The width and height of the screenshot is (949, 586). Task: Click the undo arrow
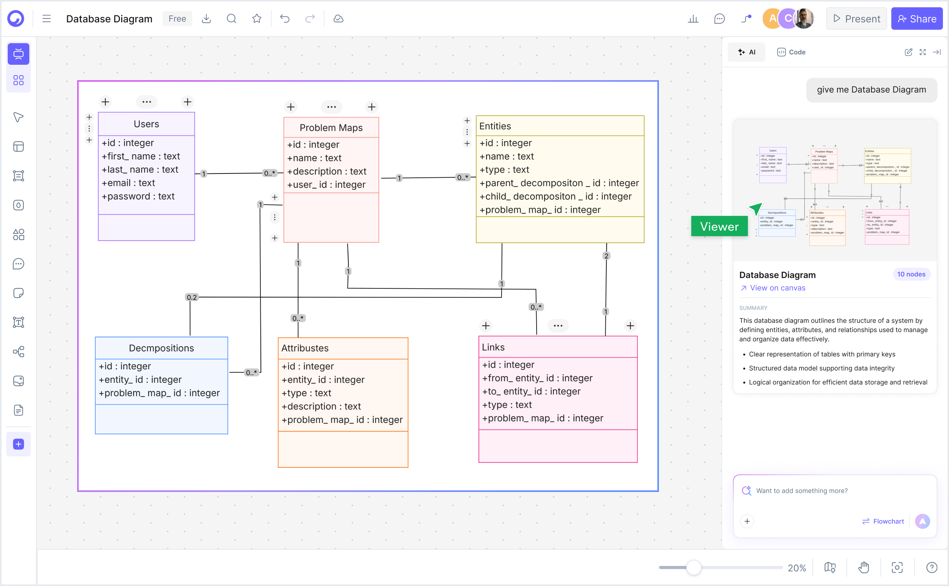[285, 19]
